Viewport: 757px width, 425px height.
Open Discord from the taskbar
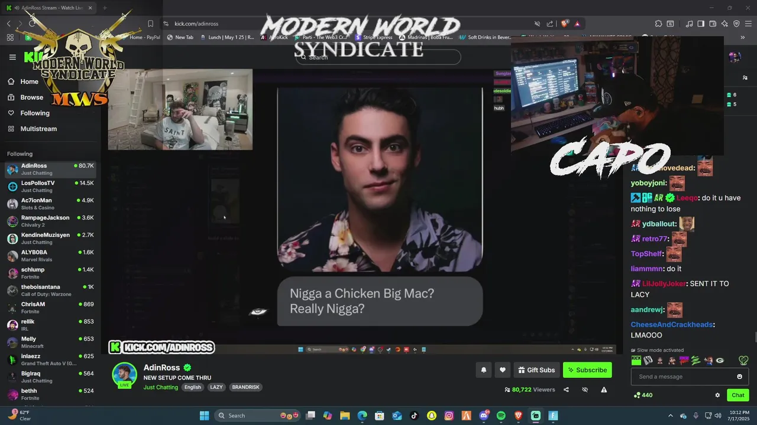click(484, 416)
